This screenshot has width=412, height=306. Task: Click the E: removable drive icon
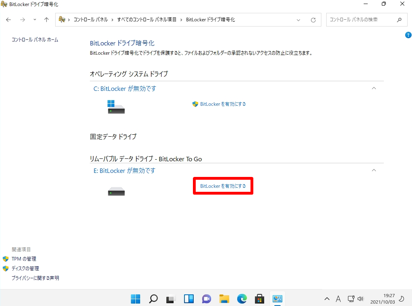tap(116, 191)
